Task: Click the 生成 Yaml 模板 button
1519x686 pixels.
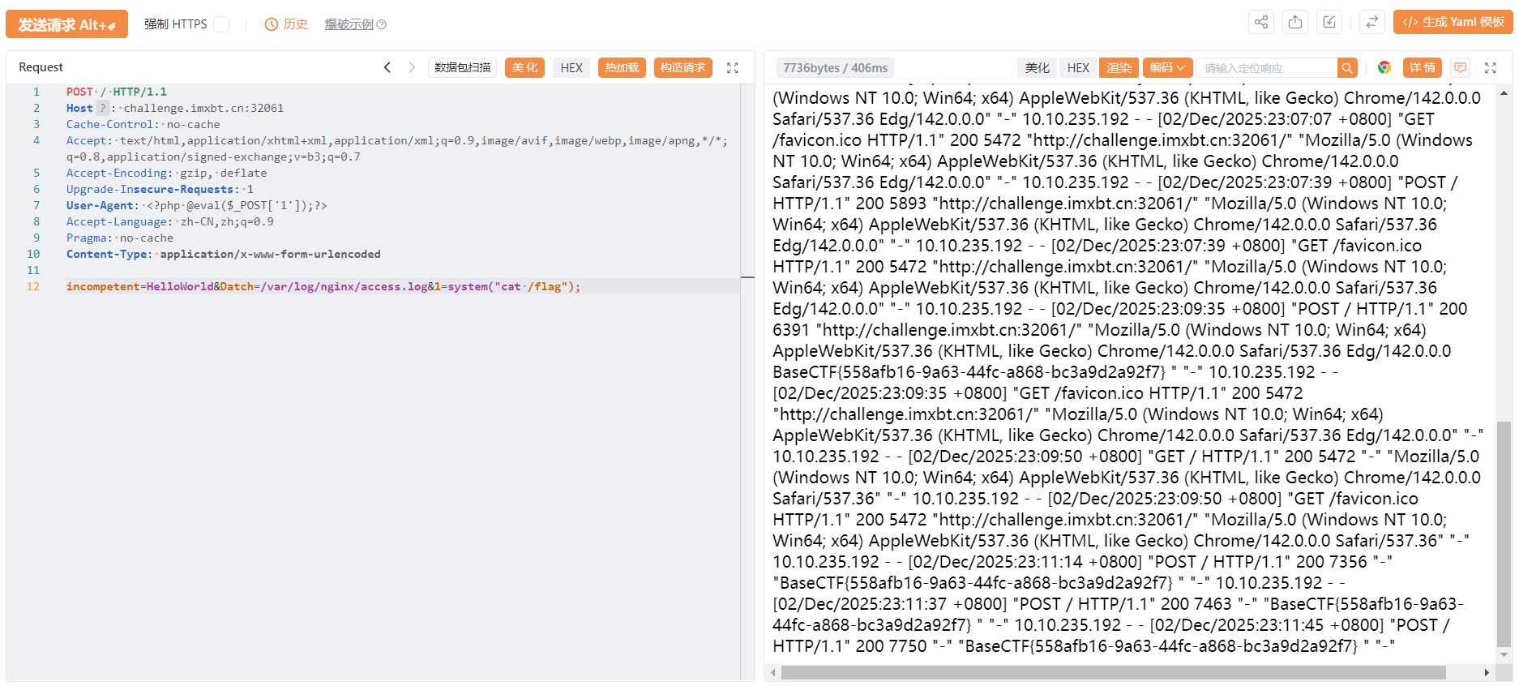Action: point(1453,22)
